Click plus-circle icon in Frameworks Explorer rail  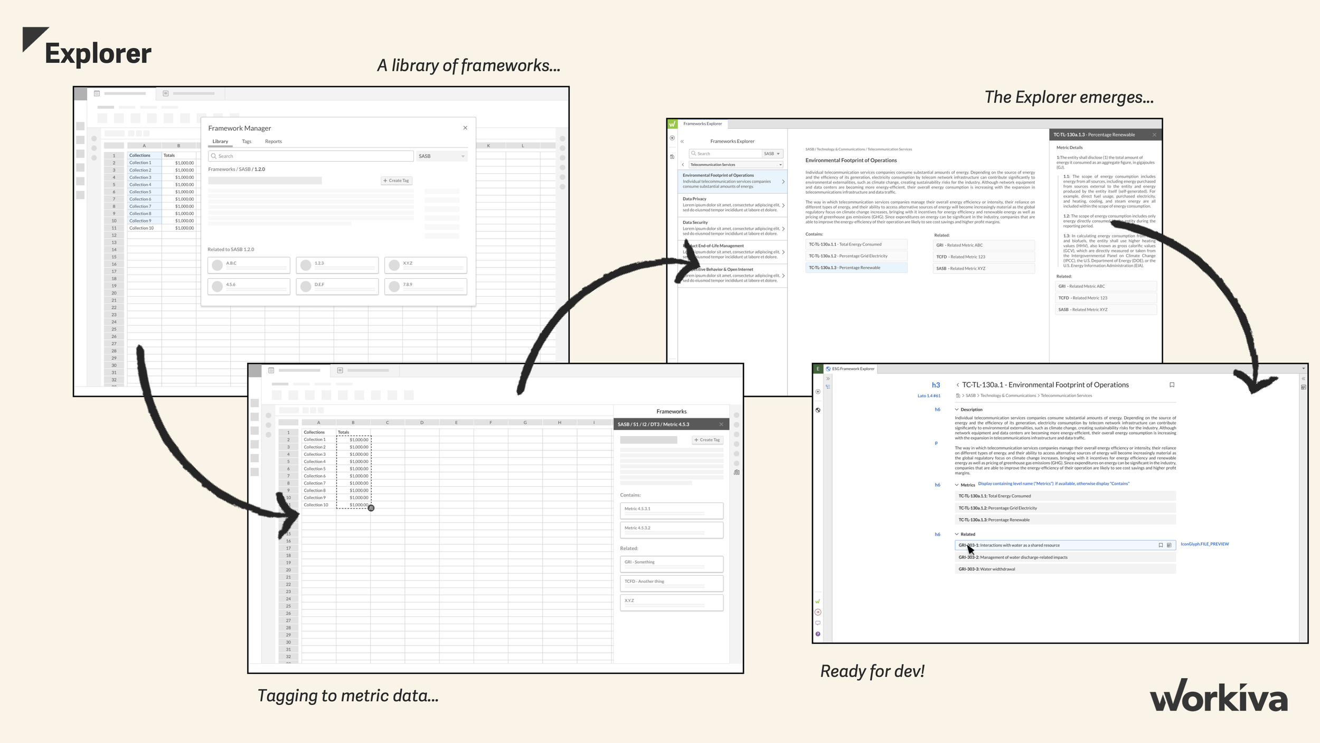pos(672,138)
